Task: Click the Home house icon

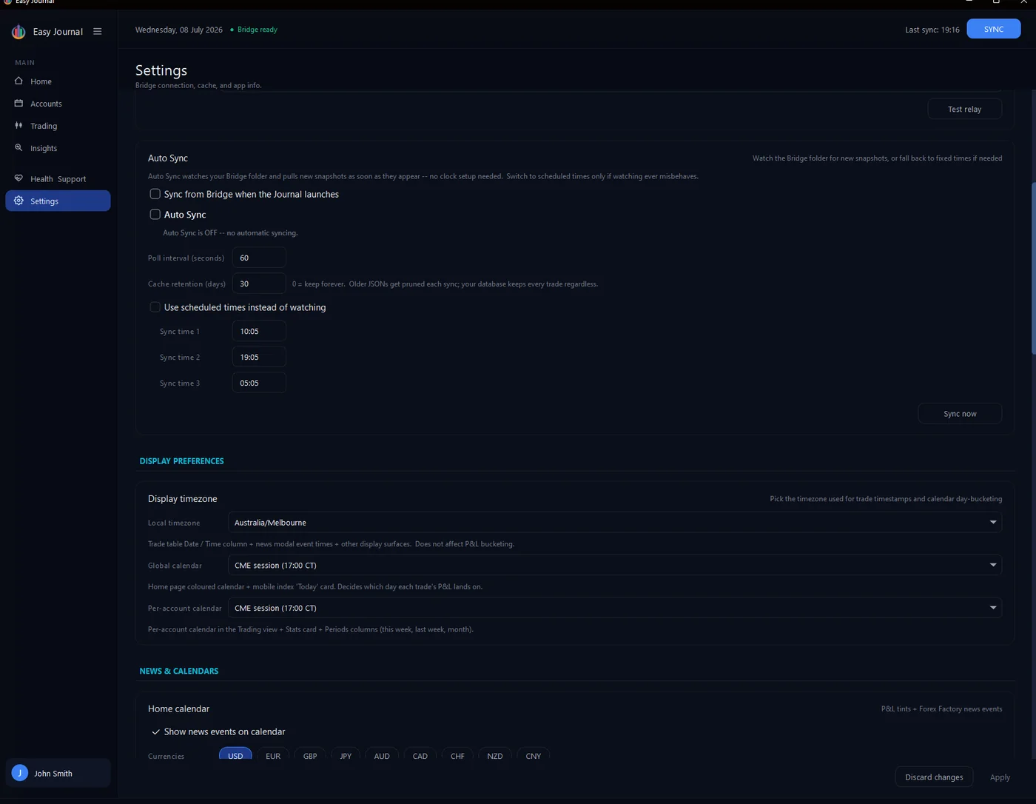Action: 18,81
